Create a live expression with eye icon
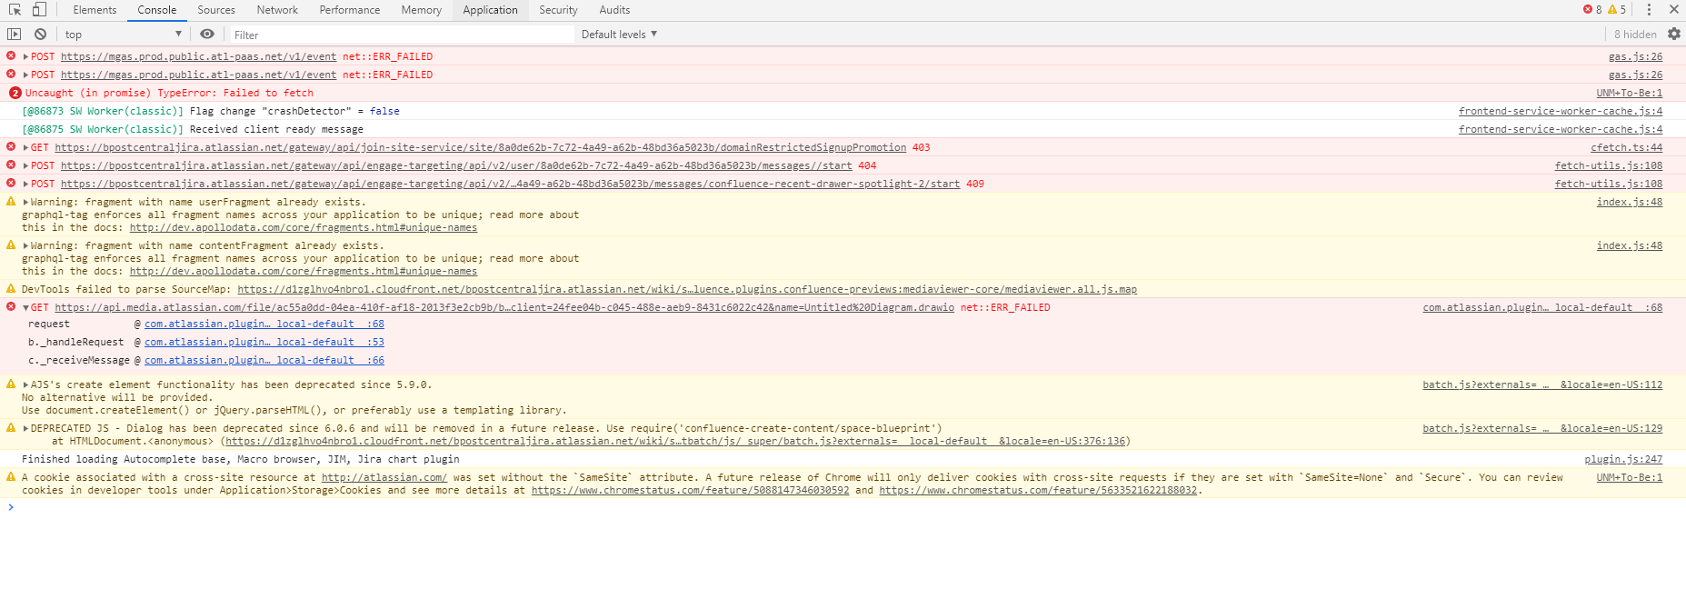1686x589 pixels. coord(207,35)
